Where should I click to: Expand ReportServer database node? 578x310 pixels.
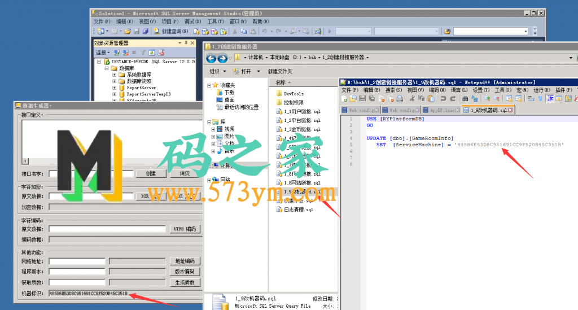pos(114,88)
